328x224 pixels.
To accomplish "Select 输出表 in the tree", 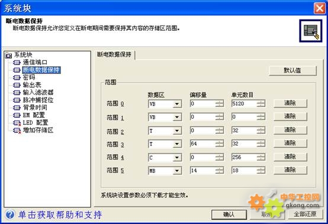I will pos(32,85).
